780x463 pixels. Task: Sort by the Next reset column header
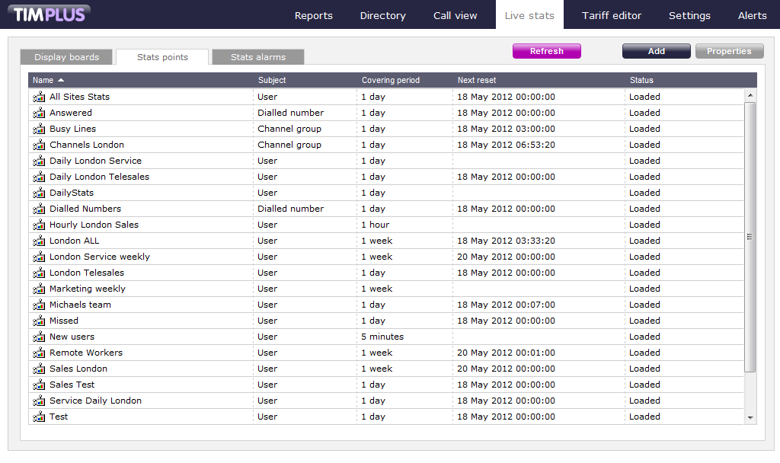(477, 80)
